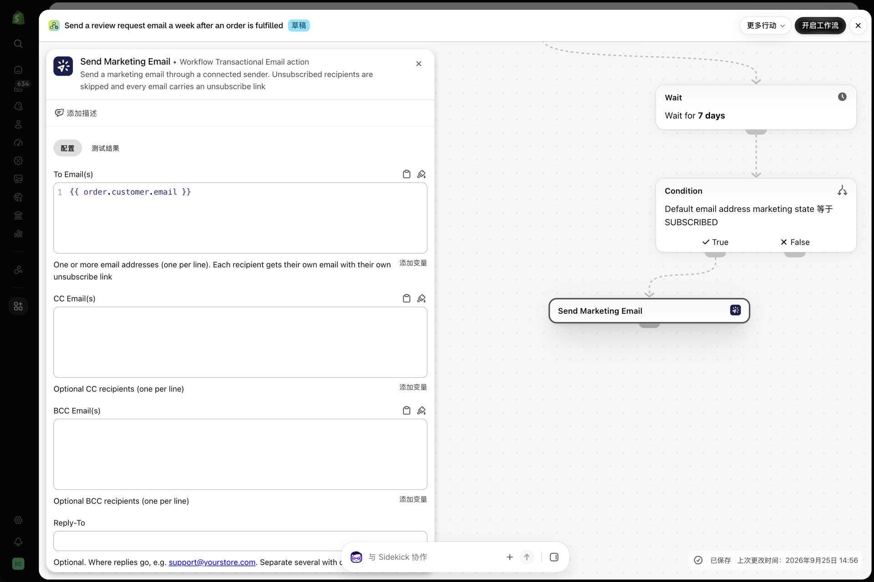Click send arrow in Sidekick bar
The width and height of the screenshot is (874, 582).
point(527,557)
